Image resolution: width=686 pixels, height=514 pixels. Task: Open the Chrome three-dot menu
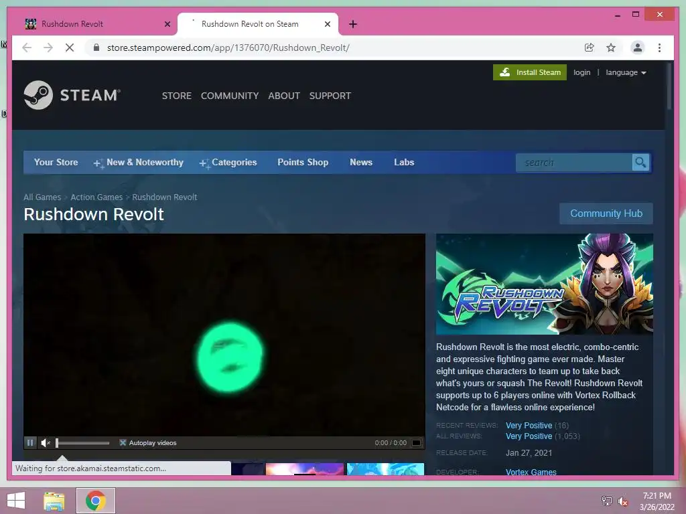(x=659, y=48)
